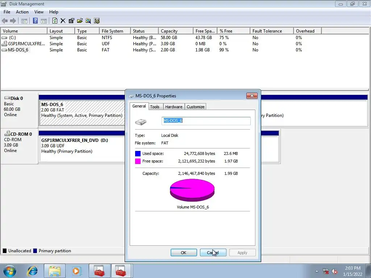
Task: Launch Internet Explorer from the taskbar
Action: (32, 271)
